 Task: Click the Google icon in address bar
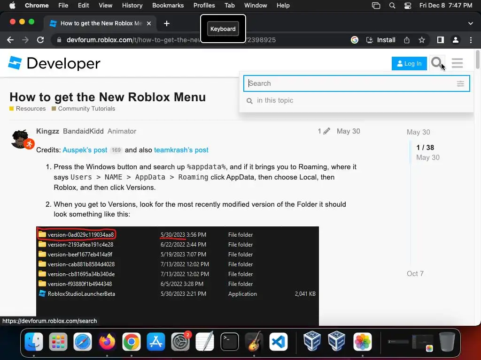tap(354, 40)
